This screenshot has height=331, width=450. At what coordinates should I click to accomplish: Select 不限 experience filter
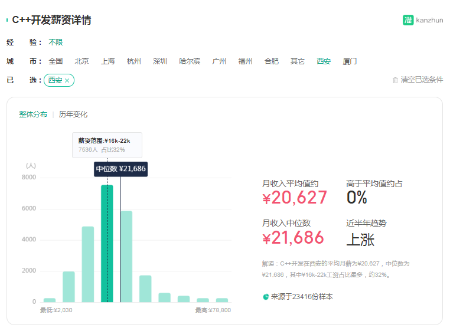pyautogui.click(x=56, y=42)
